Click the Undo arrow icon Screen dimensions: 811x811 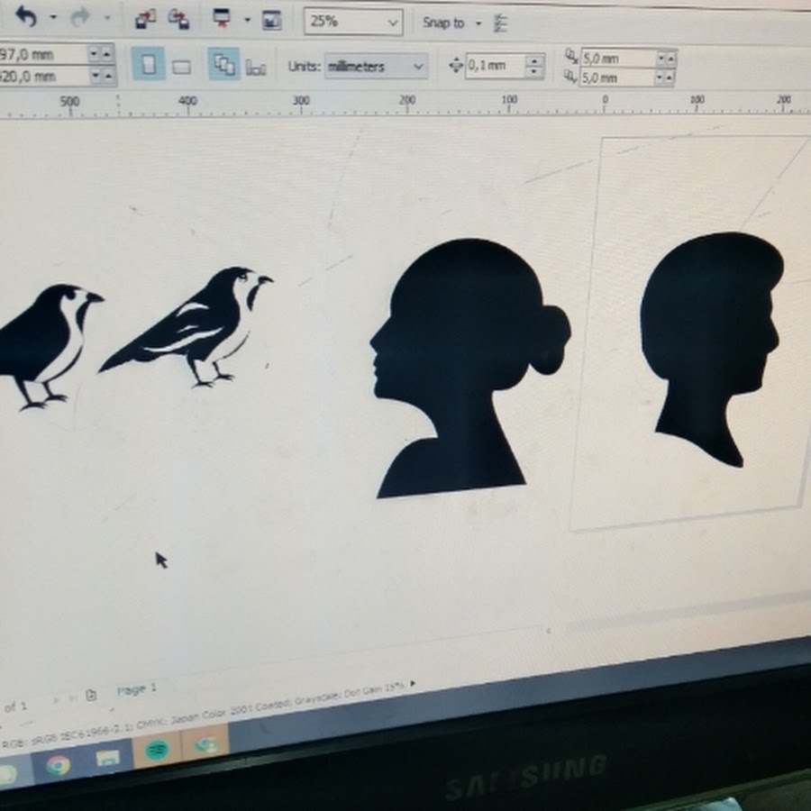coord(26,17)
